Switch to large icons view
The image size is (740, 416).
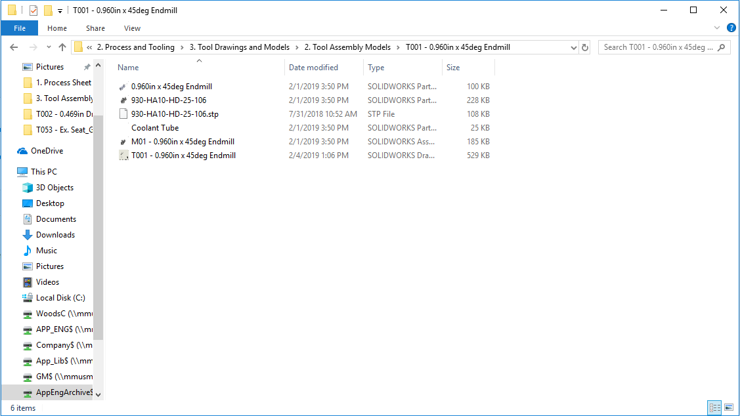coord(728,407)
